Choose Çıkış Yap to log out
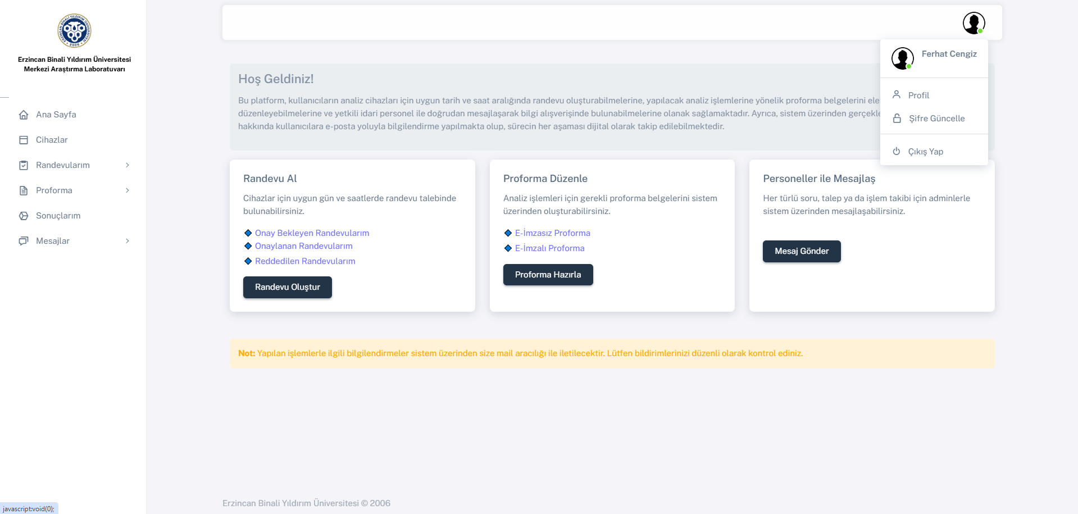Viewport: 1078px width, 514px height. coord(925,152)
